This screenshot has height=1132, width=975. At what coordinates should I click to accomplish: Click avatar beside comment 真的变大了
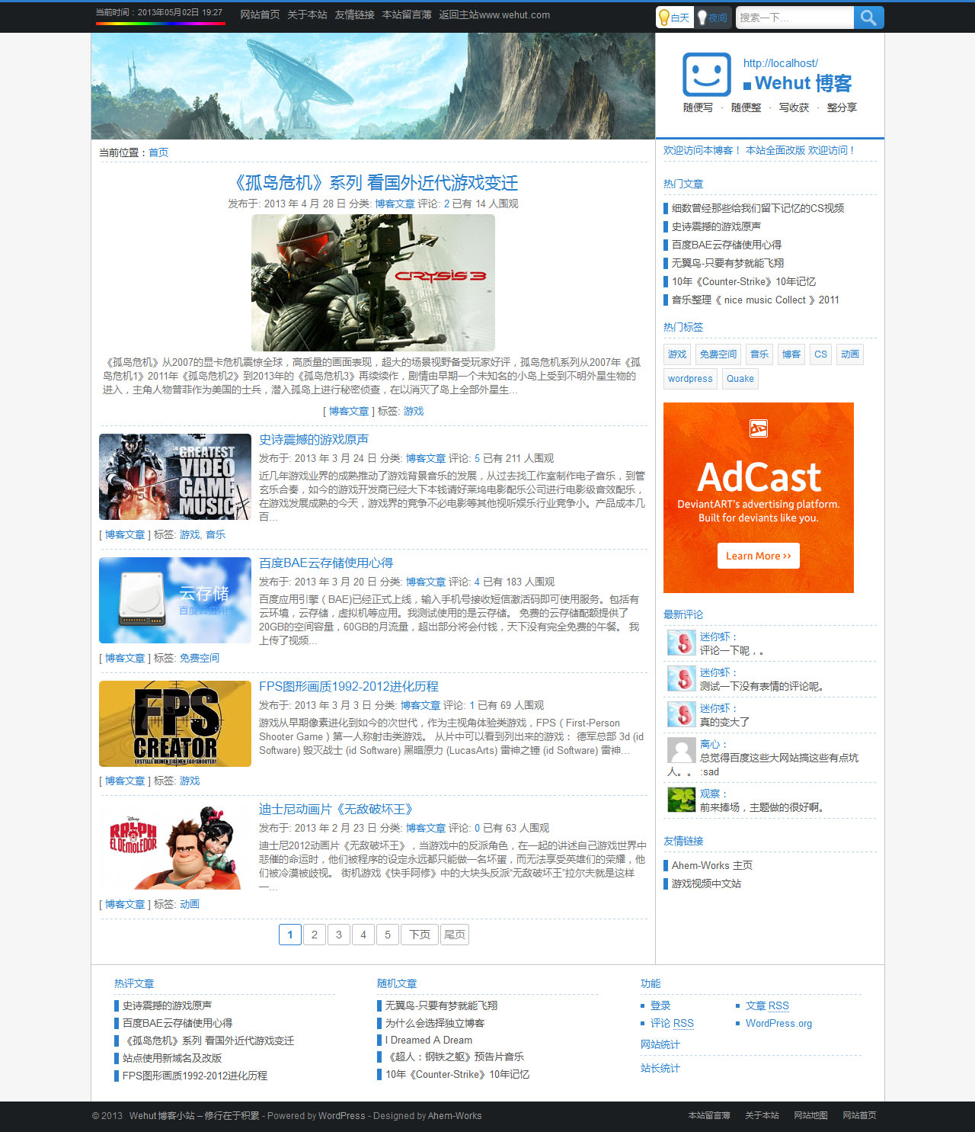coord(681,714)
